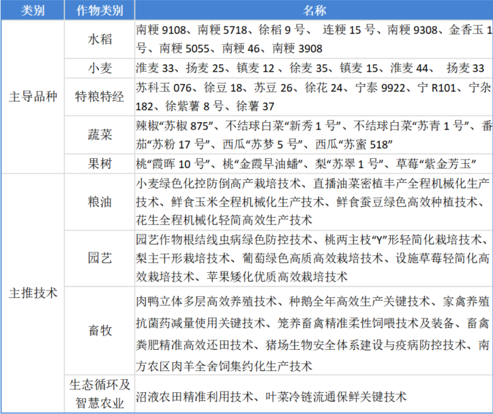Select the cell containing 辣椒"苏椒 875"

pos(313,134)
